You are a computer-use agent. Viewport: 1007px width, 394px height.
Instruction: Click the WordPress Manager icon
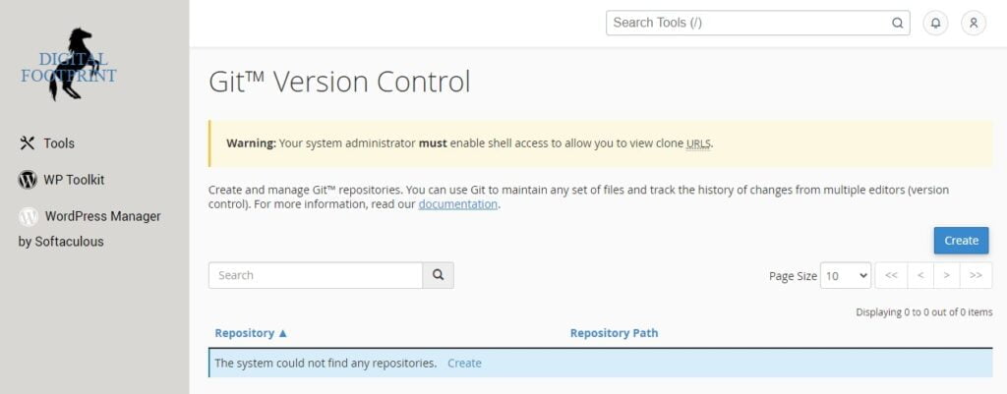tap(29, 217)
